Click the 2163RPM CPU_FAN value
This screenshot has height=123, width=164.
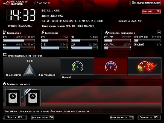coord(127,37)
